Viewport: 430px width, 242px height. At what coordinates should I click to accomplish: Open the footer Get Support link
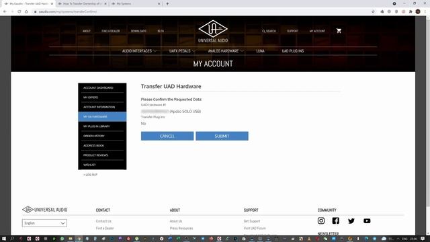pyautogui.click(x=252, y=221)
